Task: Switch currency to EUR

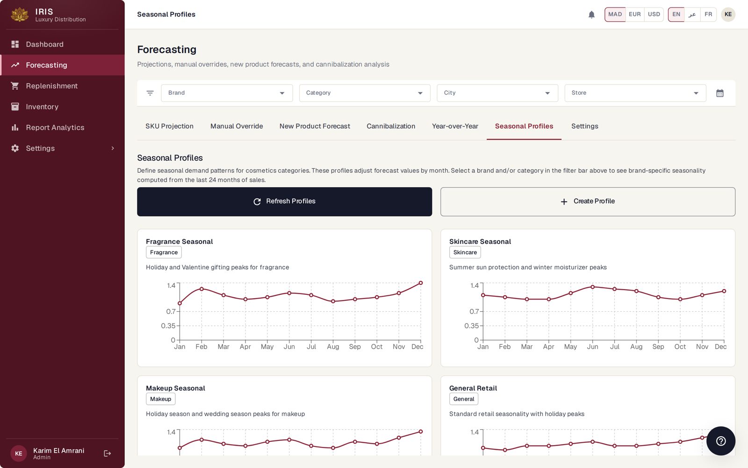Action: click(635, 15)
